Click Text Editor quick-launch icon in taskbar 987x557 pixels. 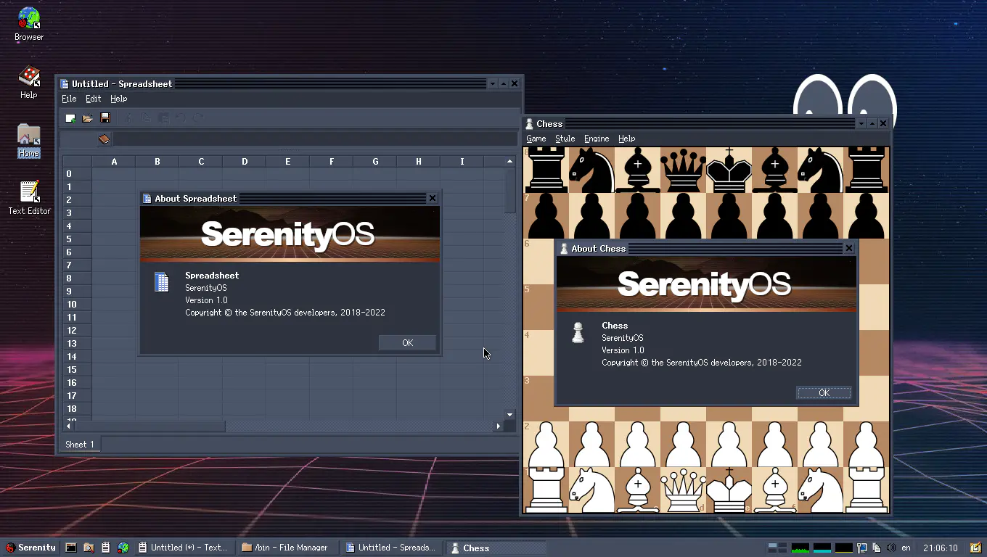(x=106, y=548)
